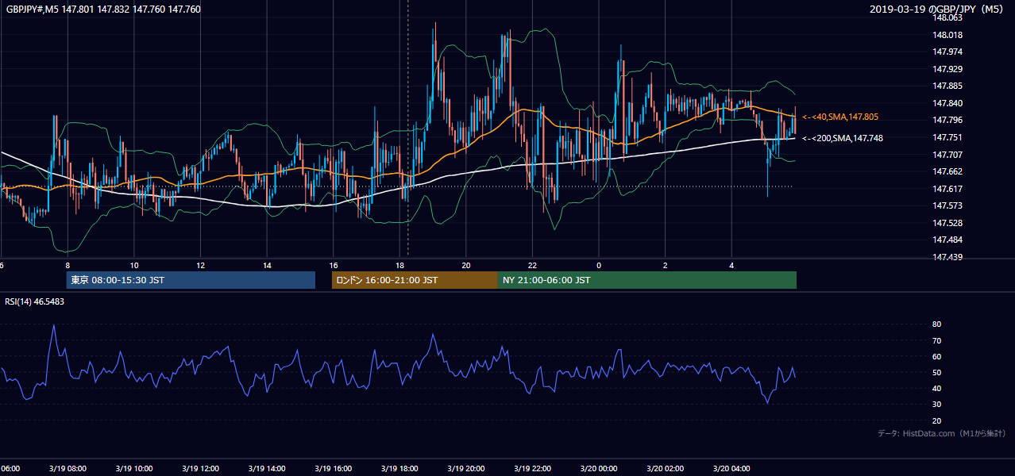Click RSI scale value 80
The width and height of the screenshot is (1015, 476).
point(936,324)
